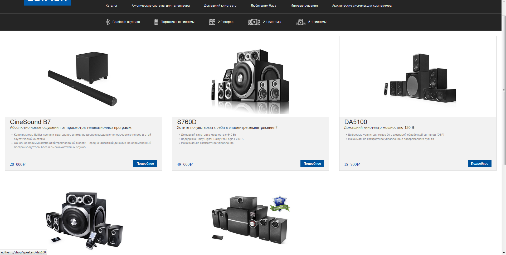Image resolution: width=506 pixels, height=255 pixels.
Task: Click the bullet 'Поддержка Dolby Digital, Dolby Pro Logic II и DTS'
Action: click(212, 139)
